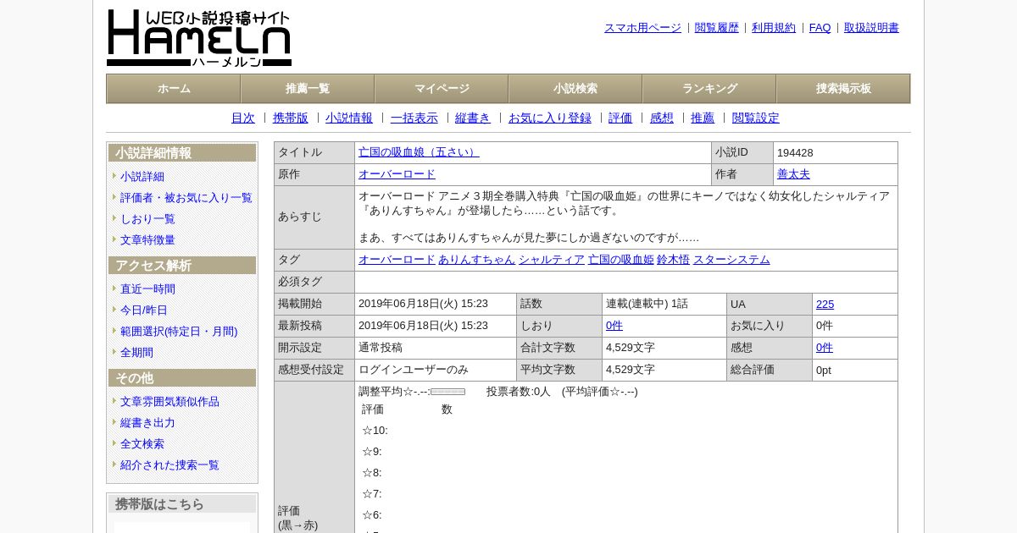
Task: Open the 利用規約 link
Action: [774, 28]
